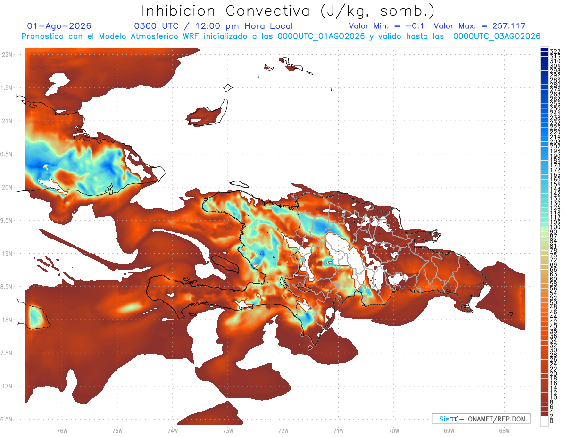
Task: Click the darkest blue 322 legend swatch
Action: tap(544, 49)
